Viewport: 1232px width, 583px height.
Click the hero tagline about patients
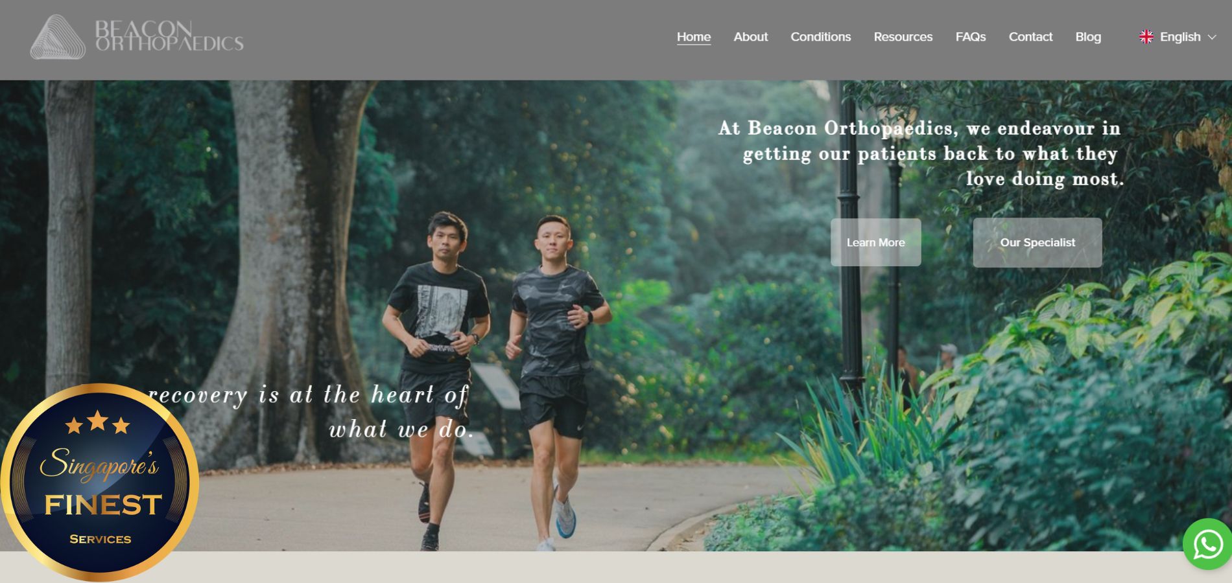tap(921, 154)
